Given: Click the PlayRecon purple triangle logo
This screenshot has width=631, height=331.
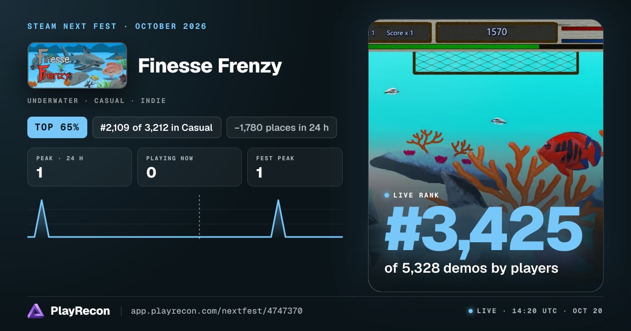Looking at the screenshot, I should coord(36,311).
